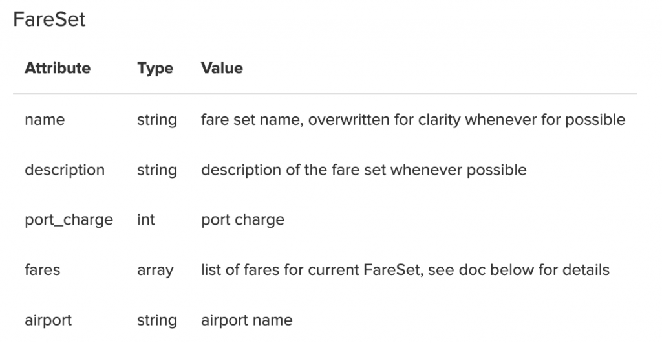Screen dimensions: 662x343
Task: Click the description attribute cell
Action: click(x=65, y=170)
